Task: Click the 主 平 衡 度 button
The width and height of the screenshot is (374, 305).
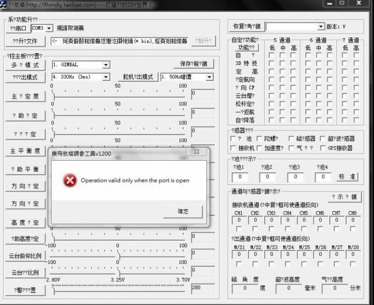Action: (x=25, y=151)
